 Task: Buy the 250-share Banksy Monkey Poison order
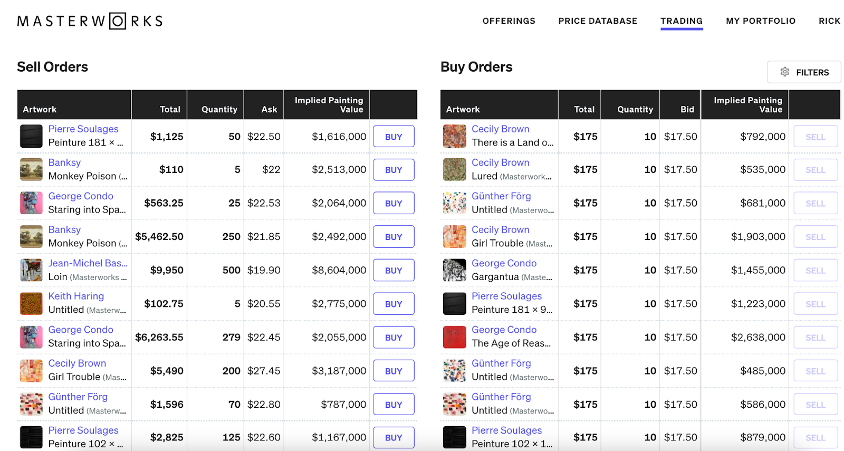pyautogui.click(x=394, y=237)
